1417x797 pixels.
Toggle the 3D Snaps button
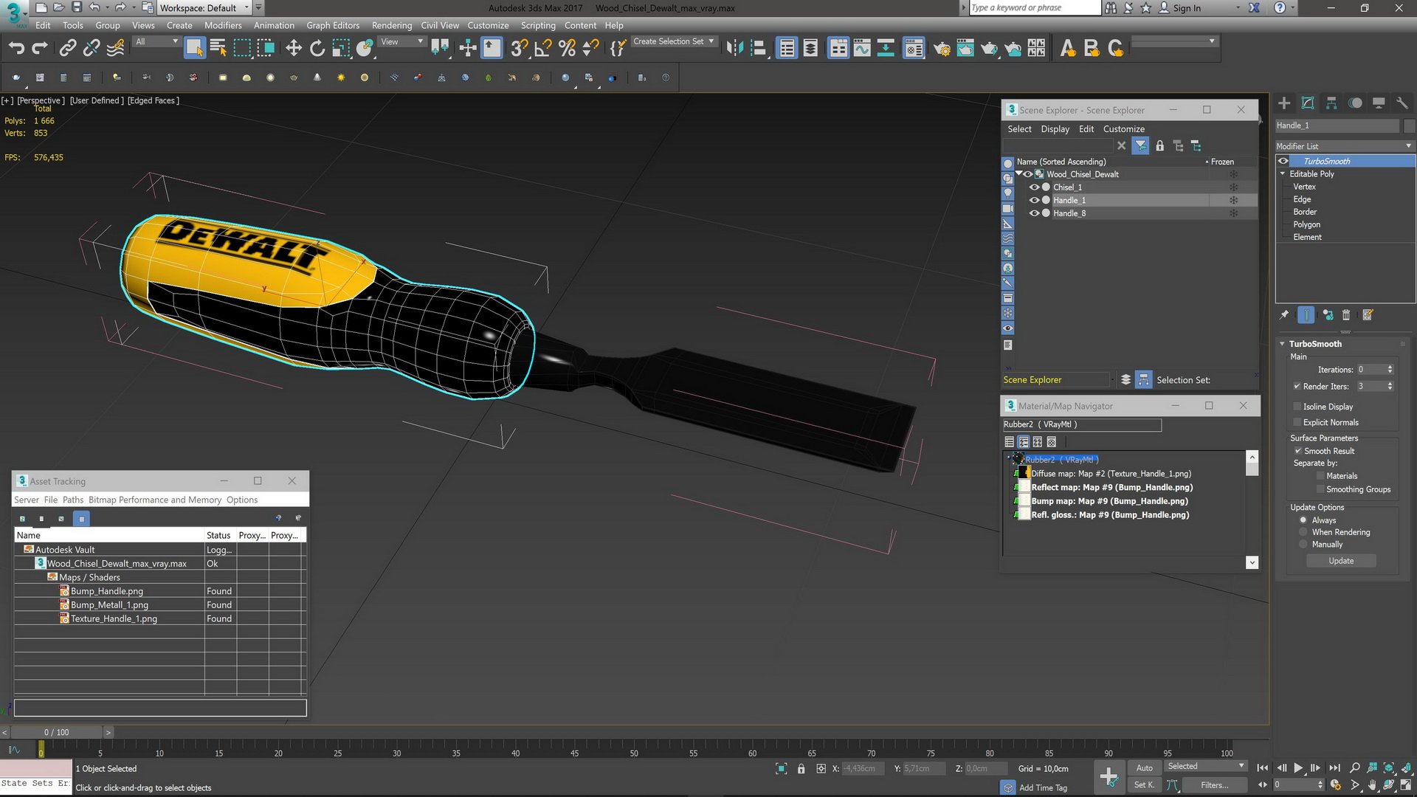click(x=519, y=48)
